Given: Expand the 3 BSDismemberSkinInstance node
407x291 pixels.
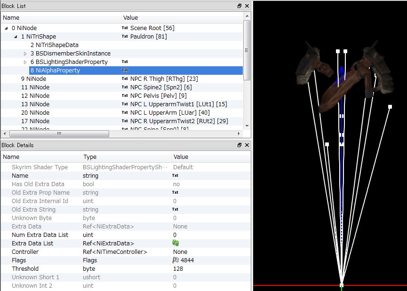Looking at the screenshot, I should pos(25,54).
